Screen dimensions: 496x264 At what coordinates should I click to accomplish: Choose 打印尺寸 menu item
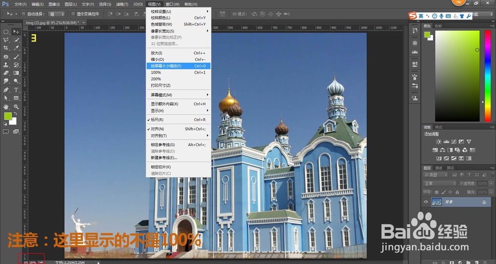tap(179, 86)
